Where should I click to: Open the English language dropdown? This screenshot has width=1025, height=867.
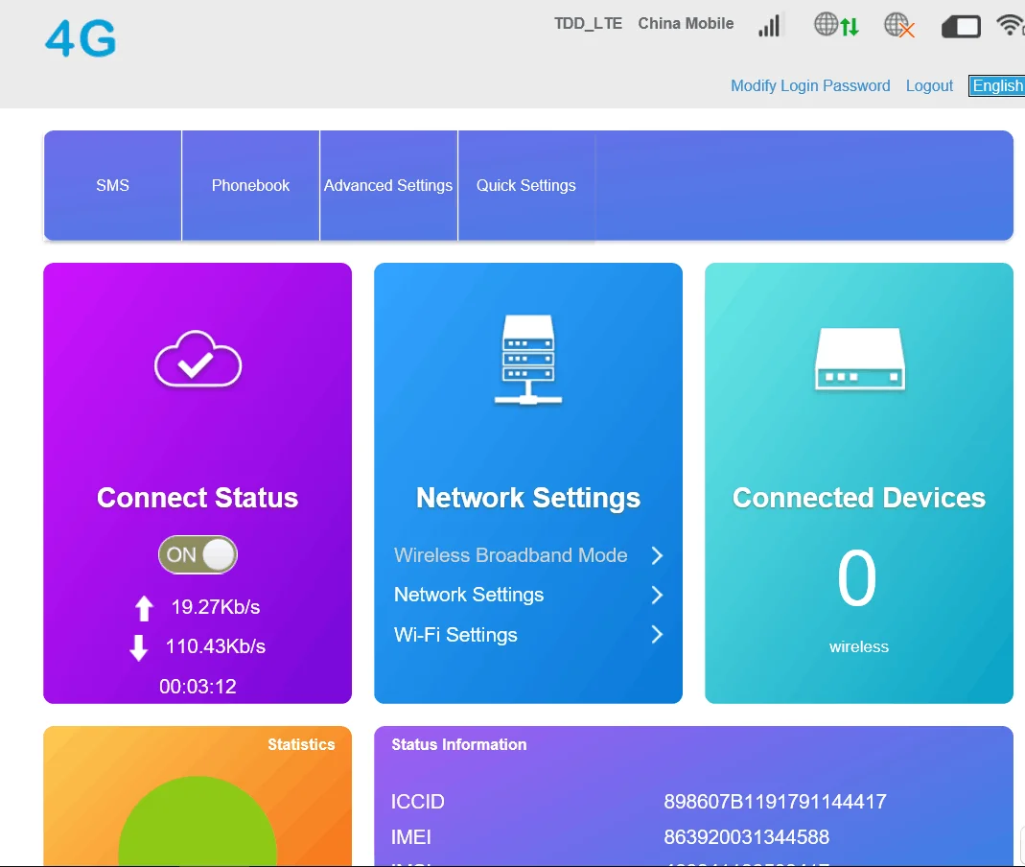(997, 85)
